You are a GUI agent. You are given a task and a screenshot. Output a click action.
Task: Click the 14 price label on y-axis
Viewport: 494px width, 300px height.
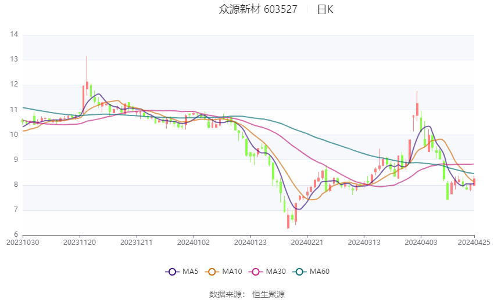(x=14, y=35)
